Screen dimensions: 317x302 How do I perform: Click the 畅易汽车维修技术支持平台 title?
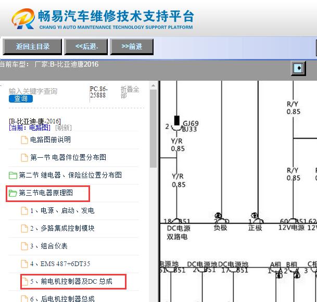[116, 16]
